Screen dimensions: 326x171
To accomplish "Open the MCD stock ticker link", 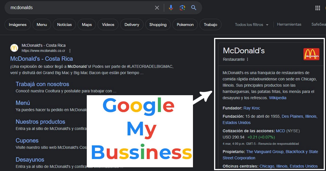I will [280, 131].
